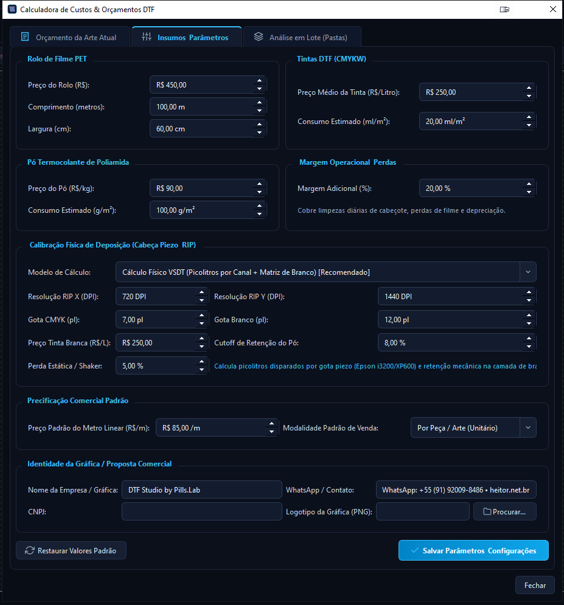Decrease Preço do Rolo value
This screenshot has width=564, height=605.
click(x=259, y=89)
